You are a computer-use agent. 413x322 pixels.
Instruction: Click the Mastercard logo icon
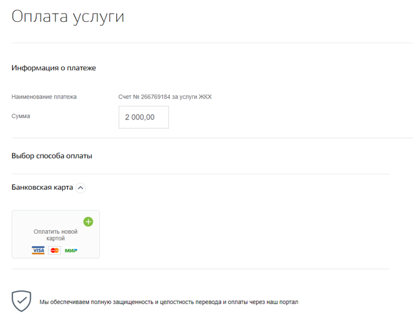click(54, 250)
